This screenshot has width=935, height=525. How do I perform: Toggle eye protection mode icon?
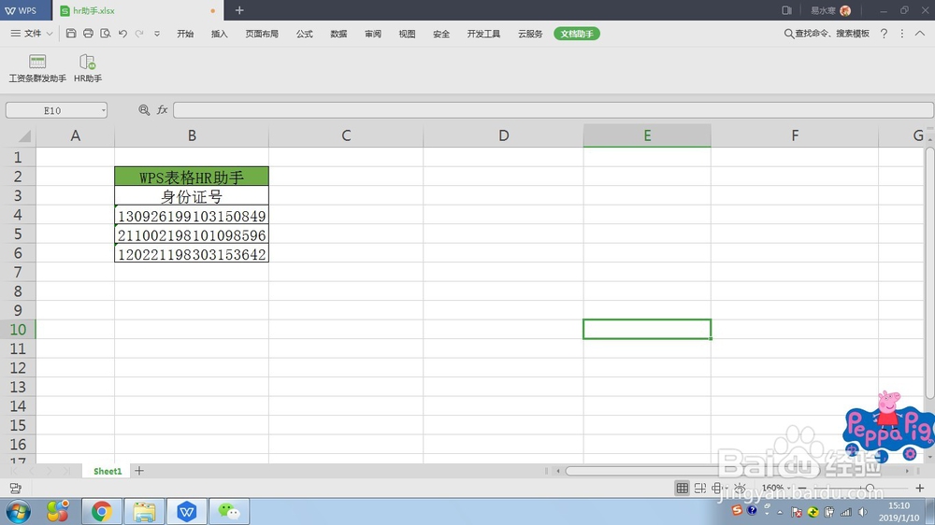[x=740, y=488]
